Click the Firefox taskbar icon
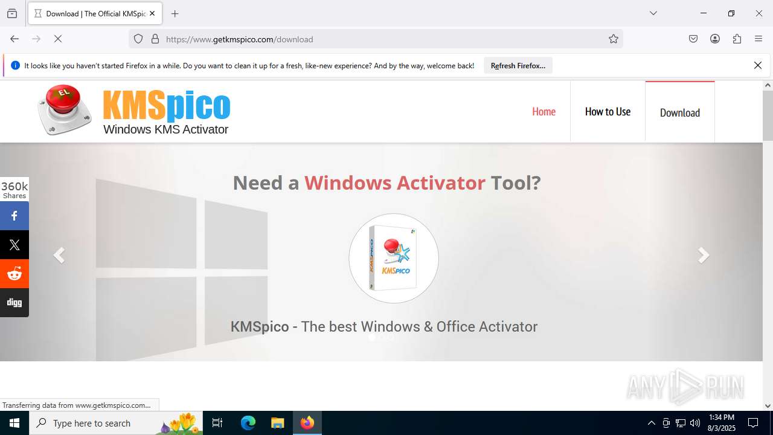This screenshot has width=773, height=435. click(307, 423)
